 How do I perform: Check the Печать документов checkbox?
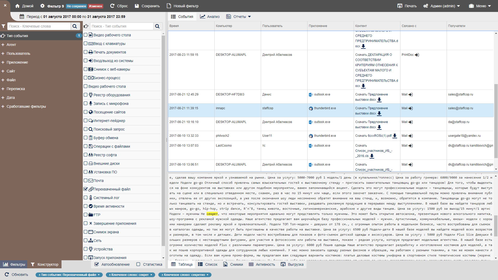(85, 52)
